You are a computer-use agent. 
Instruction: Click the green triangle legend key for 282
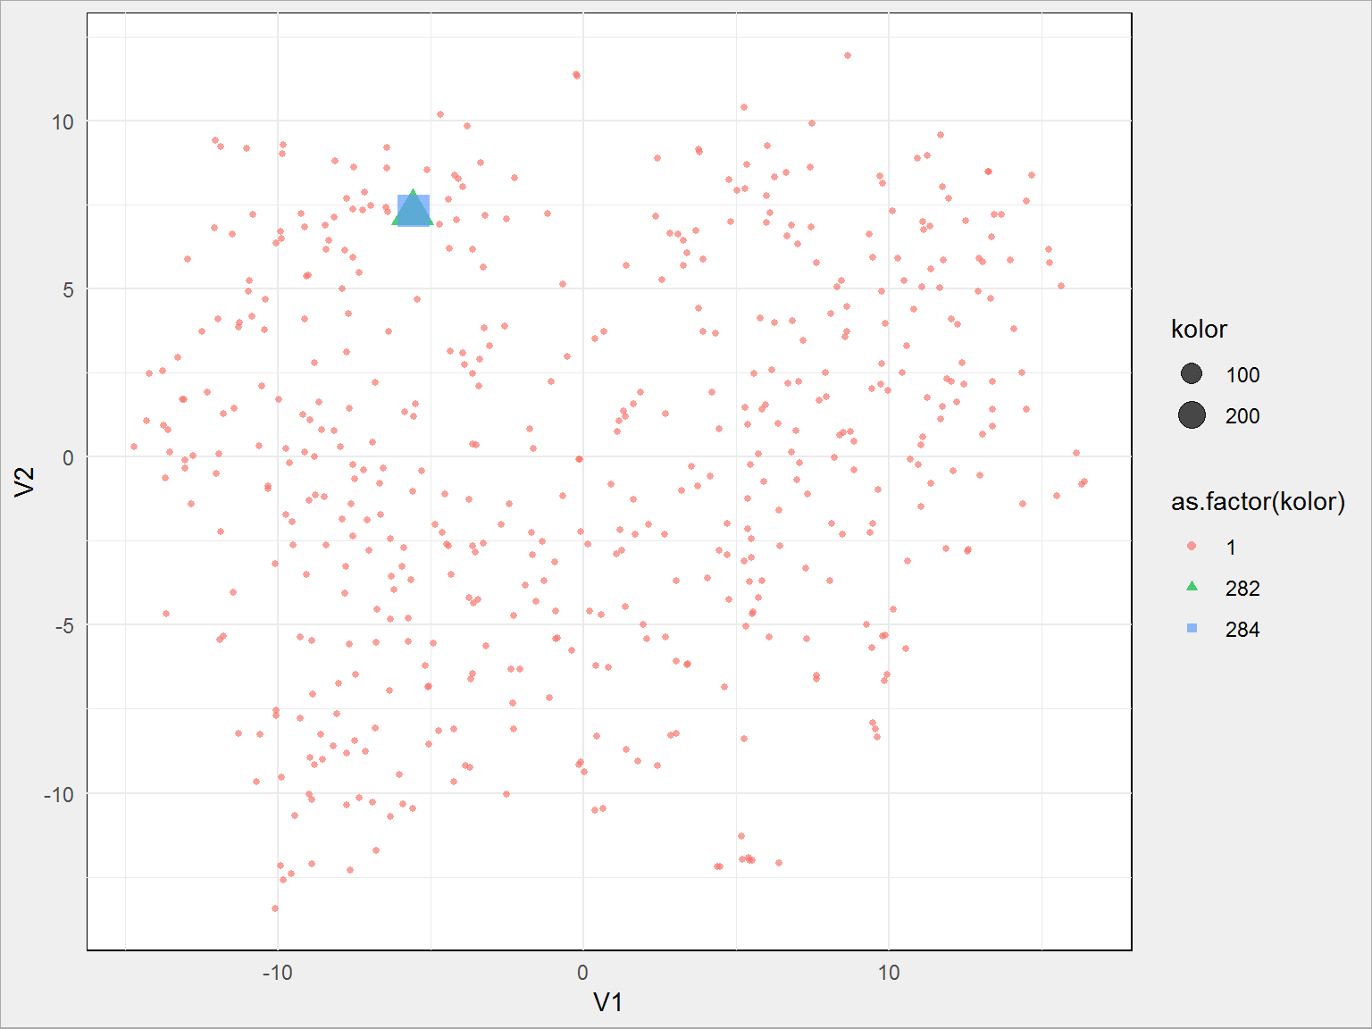[x=1192, y=587]
